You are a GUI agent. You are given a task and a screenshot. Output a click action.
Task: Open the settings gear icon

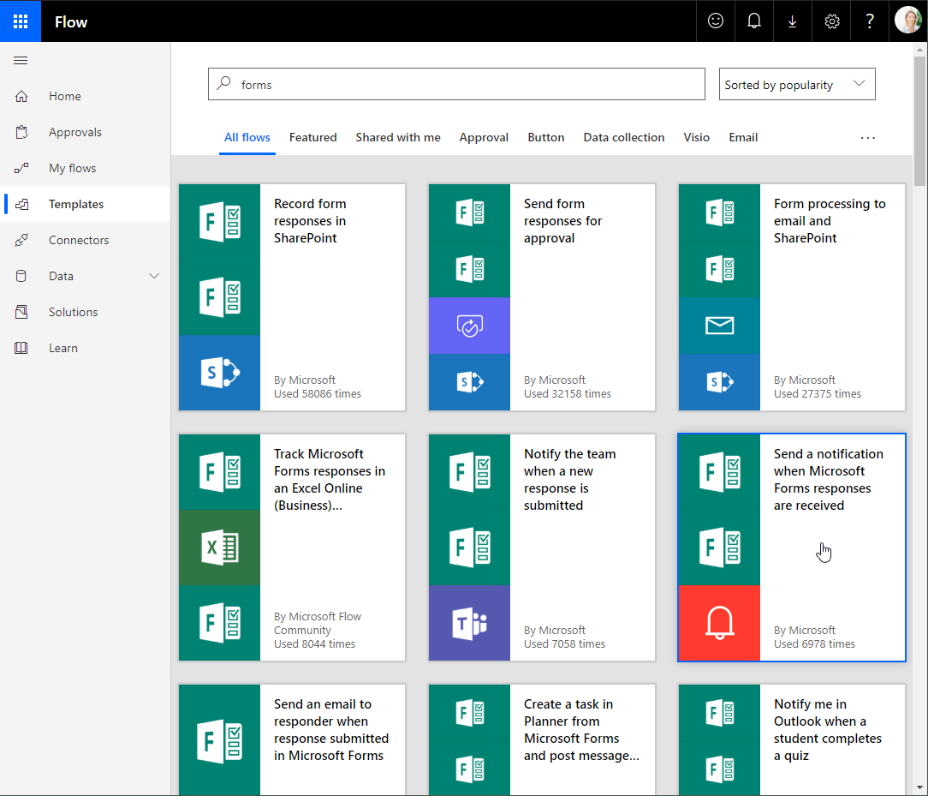(832, 21)
